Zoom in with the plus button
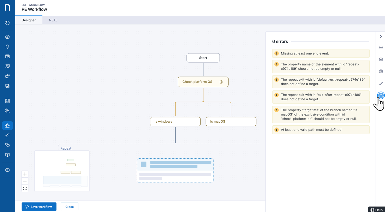This screenshot has height=212, width=385. click(x=25, y=174)
